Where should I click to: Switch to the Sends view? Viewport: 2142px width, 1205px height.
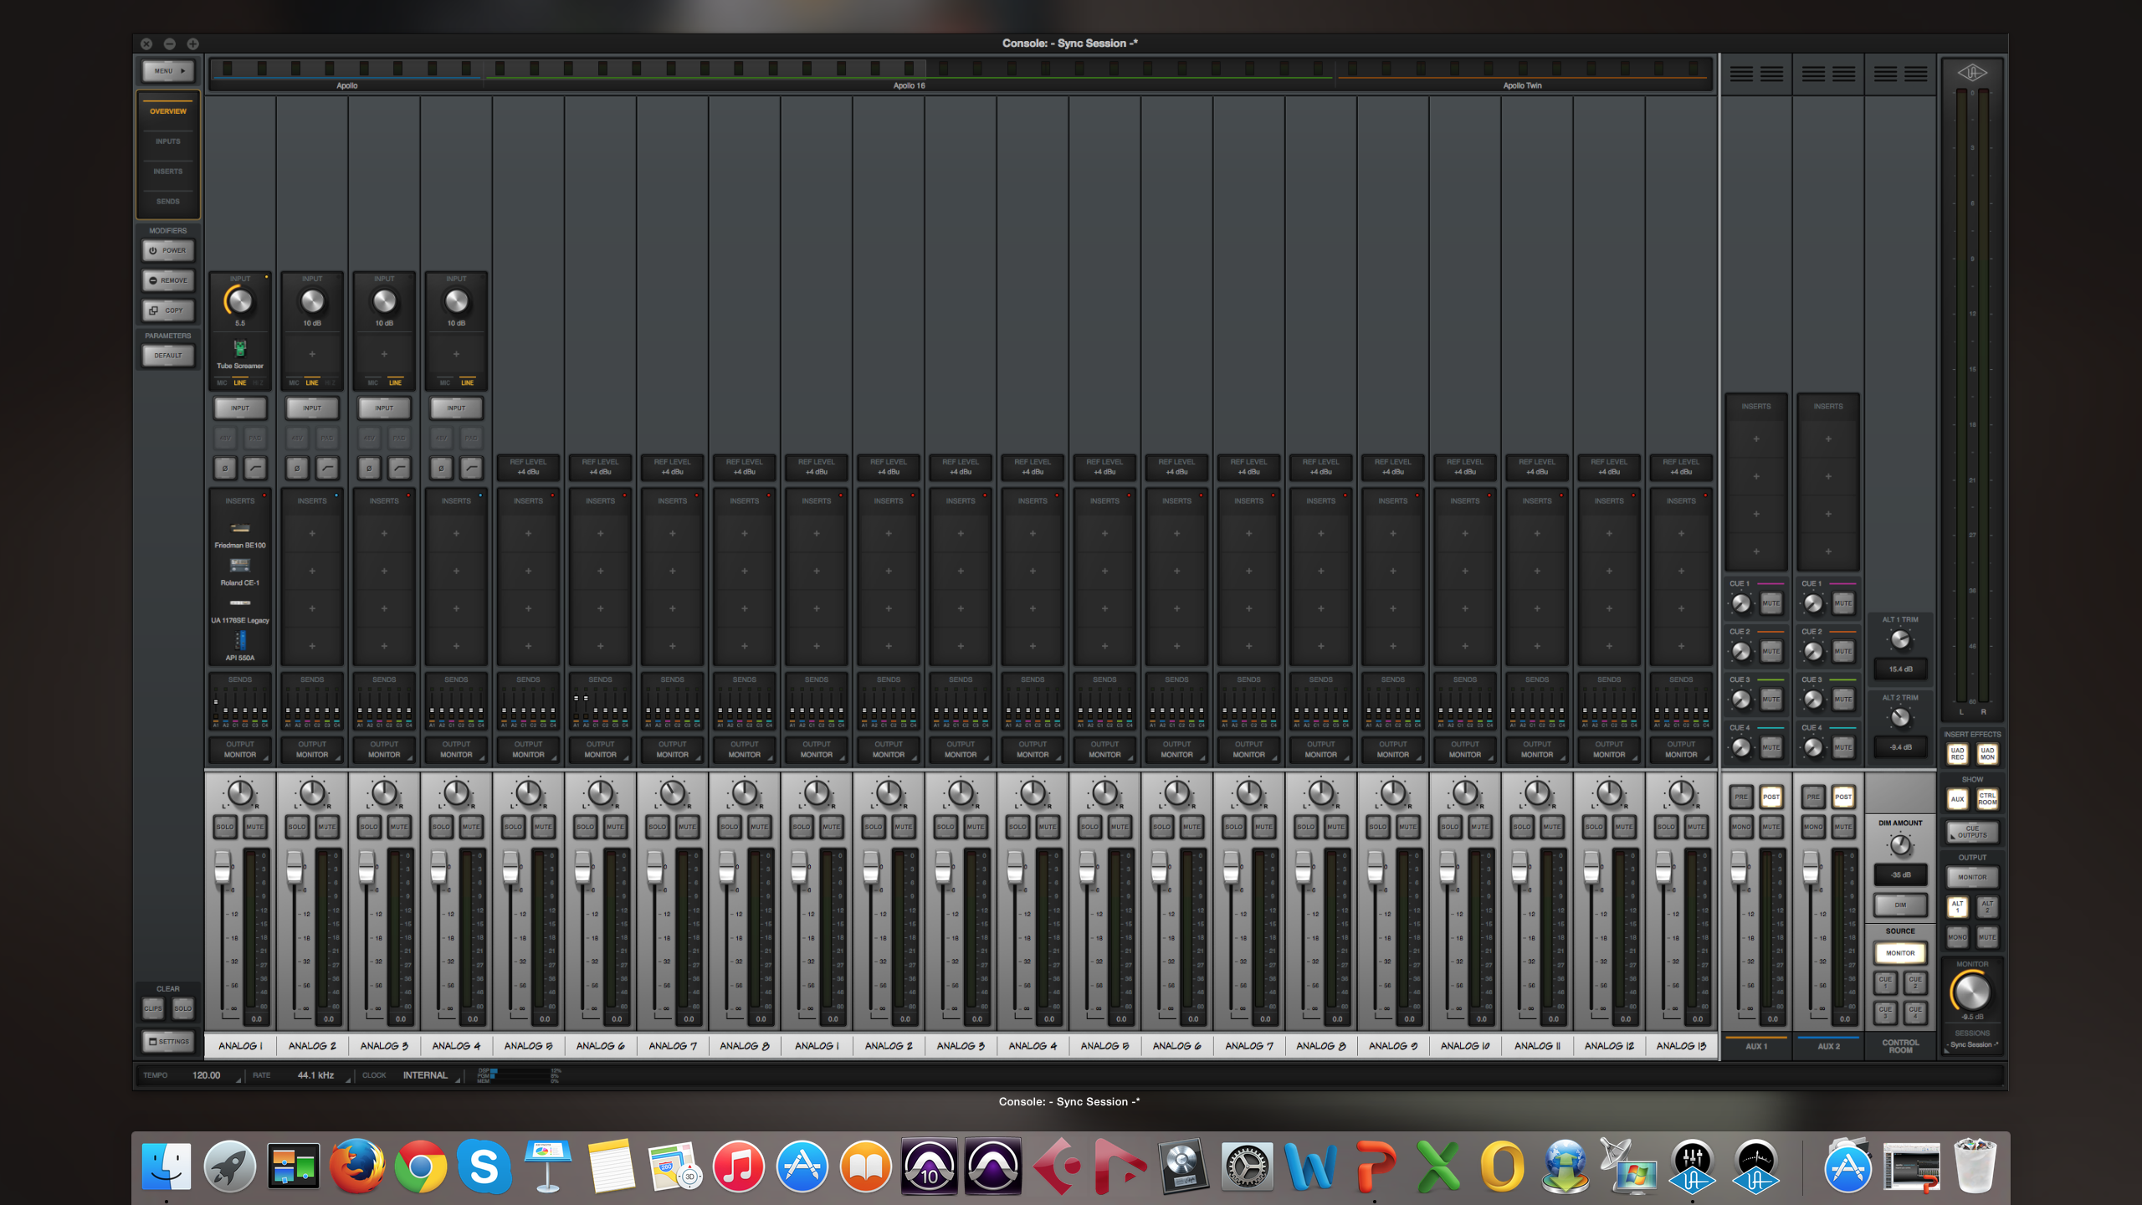[168, 202]
